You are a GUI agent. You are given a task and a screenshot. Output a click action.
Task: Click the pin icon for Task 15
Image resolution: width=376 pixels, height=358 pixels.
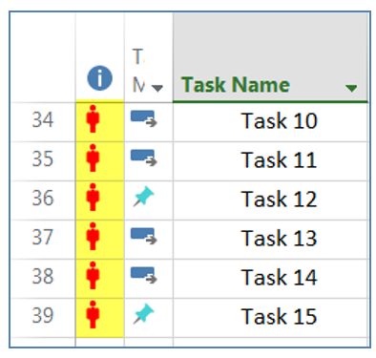point(144,314)
